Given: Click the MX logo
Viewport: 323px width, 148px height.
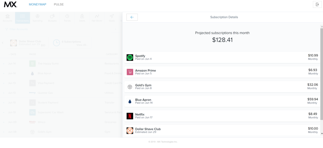Looking at the screenshot, I should click(x=10, y=4).
